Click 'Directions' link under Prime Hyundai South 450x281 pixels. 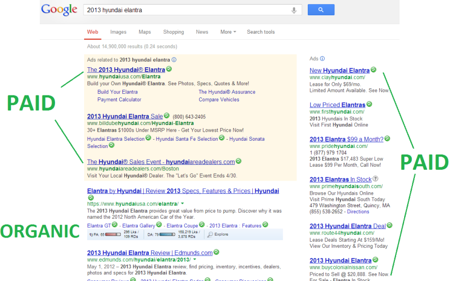358,212
